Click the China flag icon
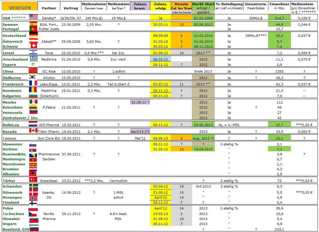This screenshot has width=319, height=232. click(x=33, y=71)
